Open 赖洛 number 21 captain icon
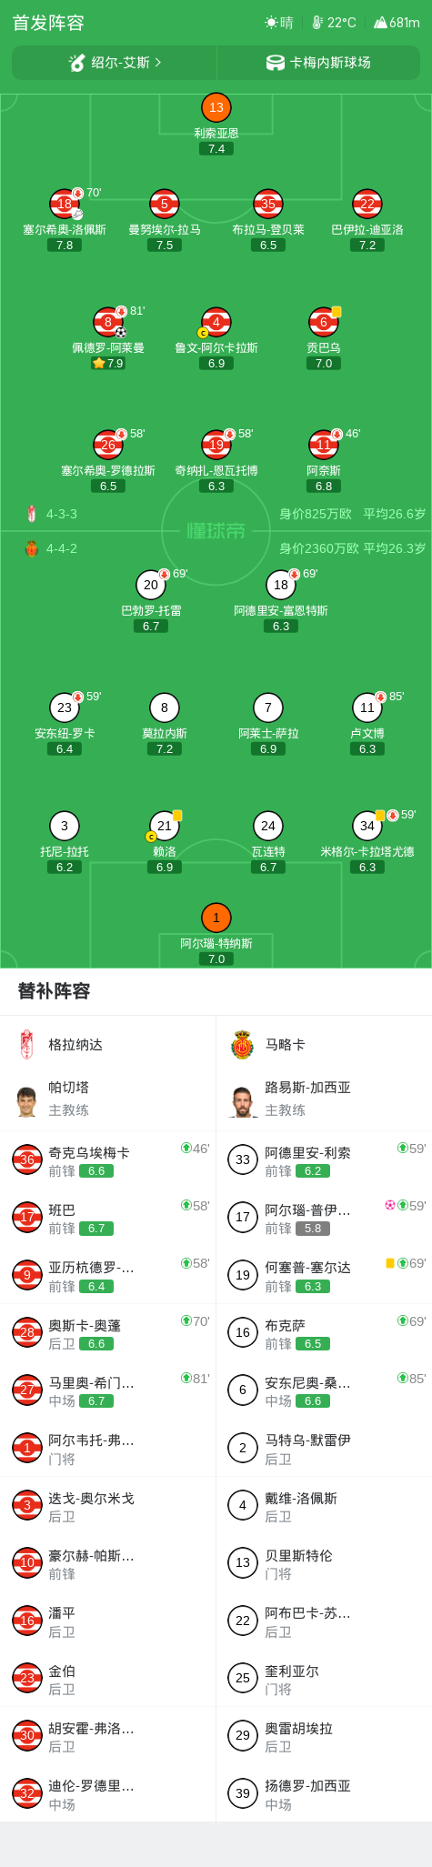The width and height of the screenshot is (432, 1867). pyautogui.click(x=164, y=826)
